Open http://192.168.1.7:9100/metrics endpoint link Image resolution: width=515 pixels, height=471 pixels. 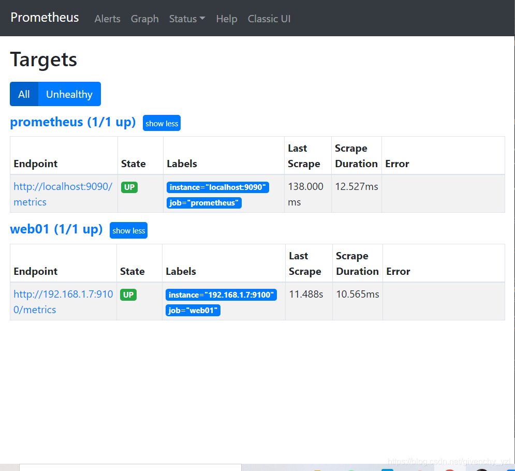click(63, 302)
